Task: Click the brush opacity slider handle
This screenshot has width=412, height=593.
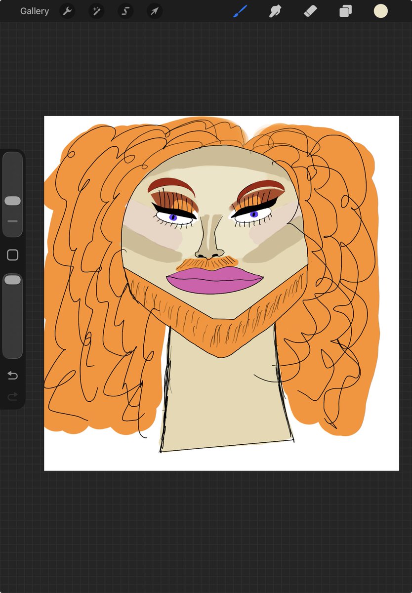Action: click(12, 280)
